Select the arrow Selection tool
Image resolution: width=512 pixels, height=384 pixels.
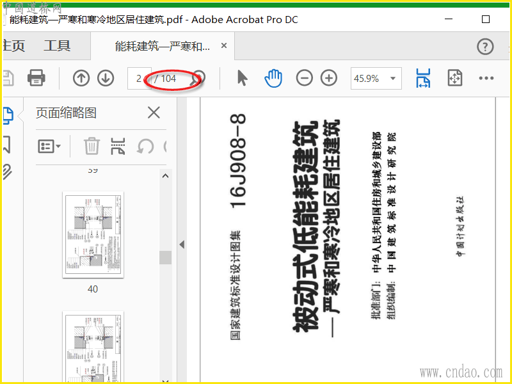(242, 78)
